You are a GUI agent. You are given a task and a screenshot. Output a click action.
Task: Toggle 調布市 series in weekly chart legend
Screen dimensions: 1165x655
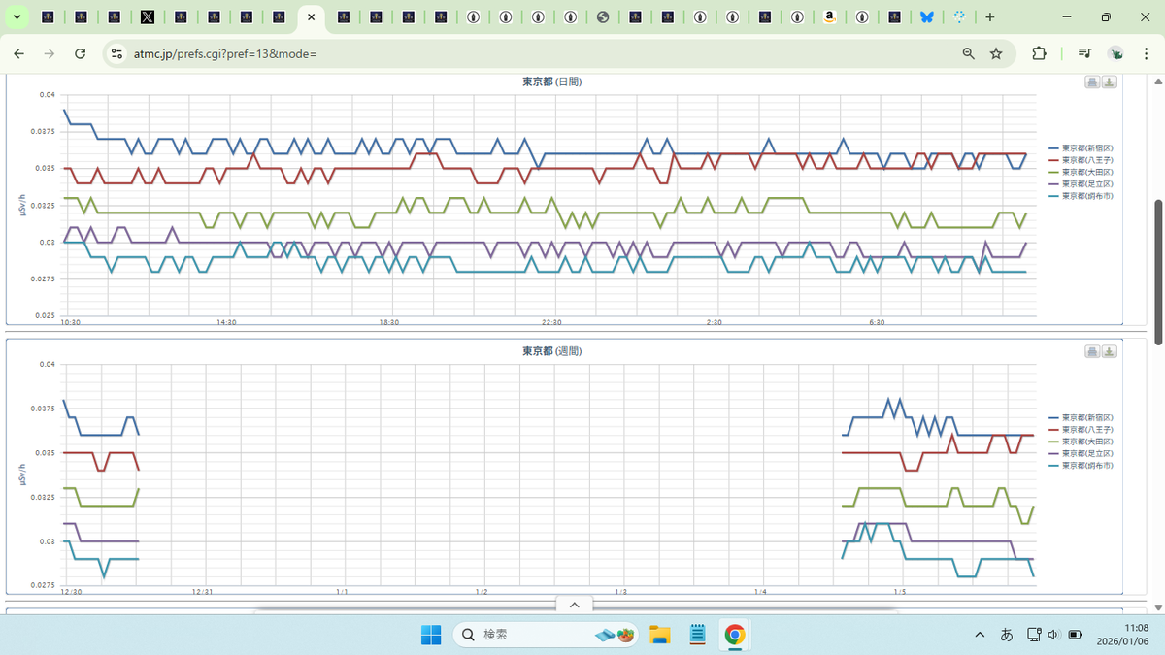[x=1081, y=466]
